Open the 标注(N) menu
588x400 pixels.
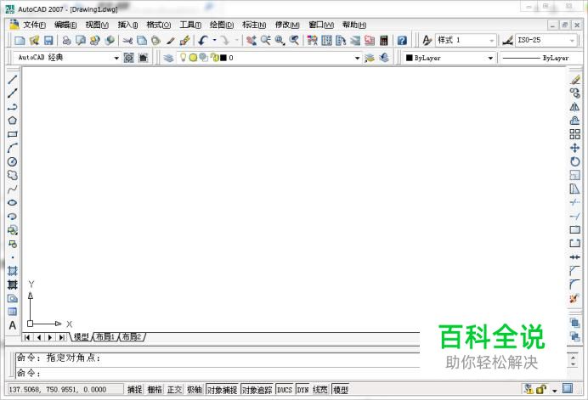254,25
